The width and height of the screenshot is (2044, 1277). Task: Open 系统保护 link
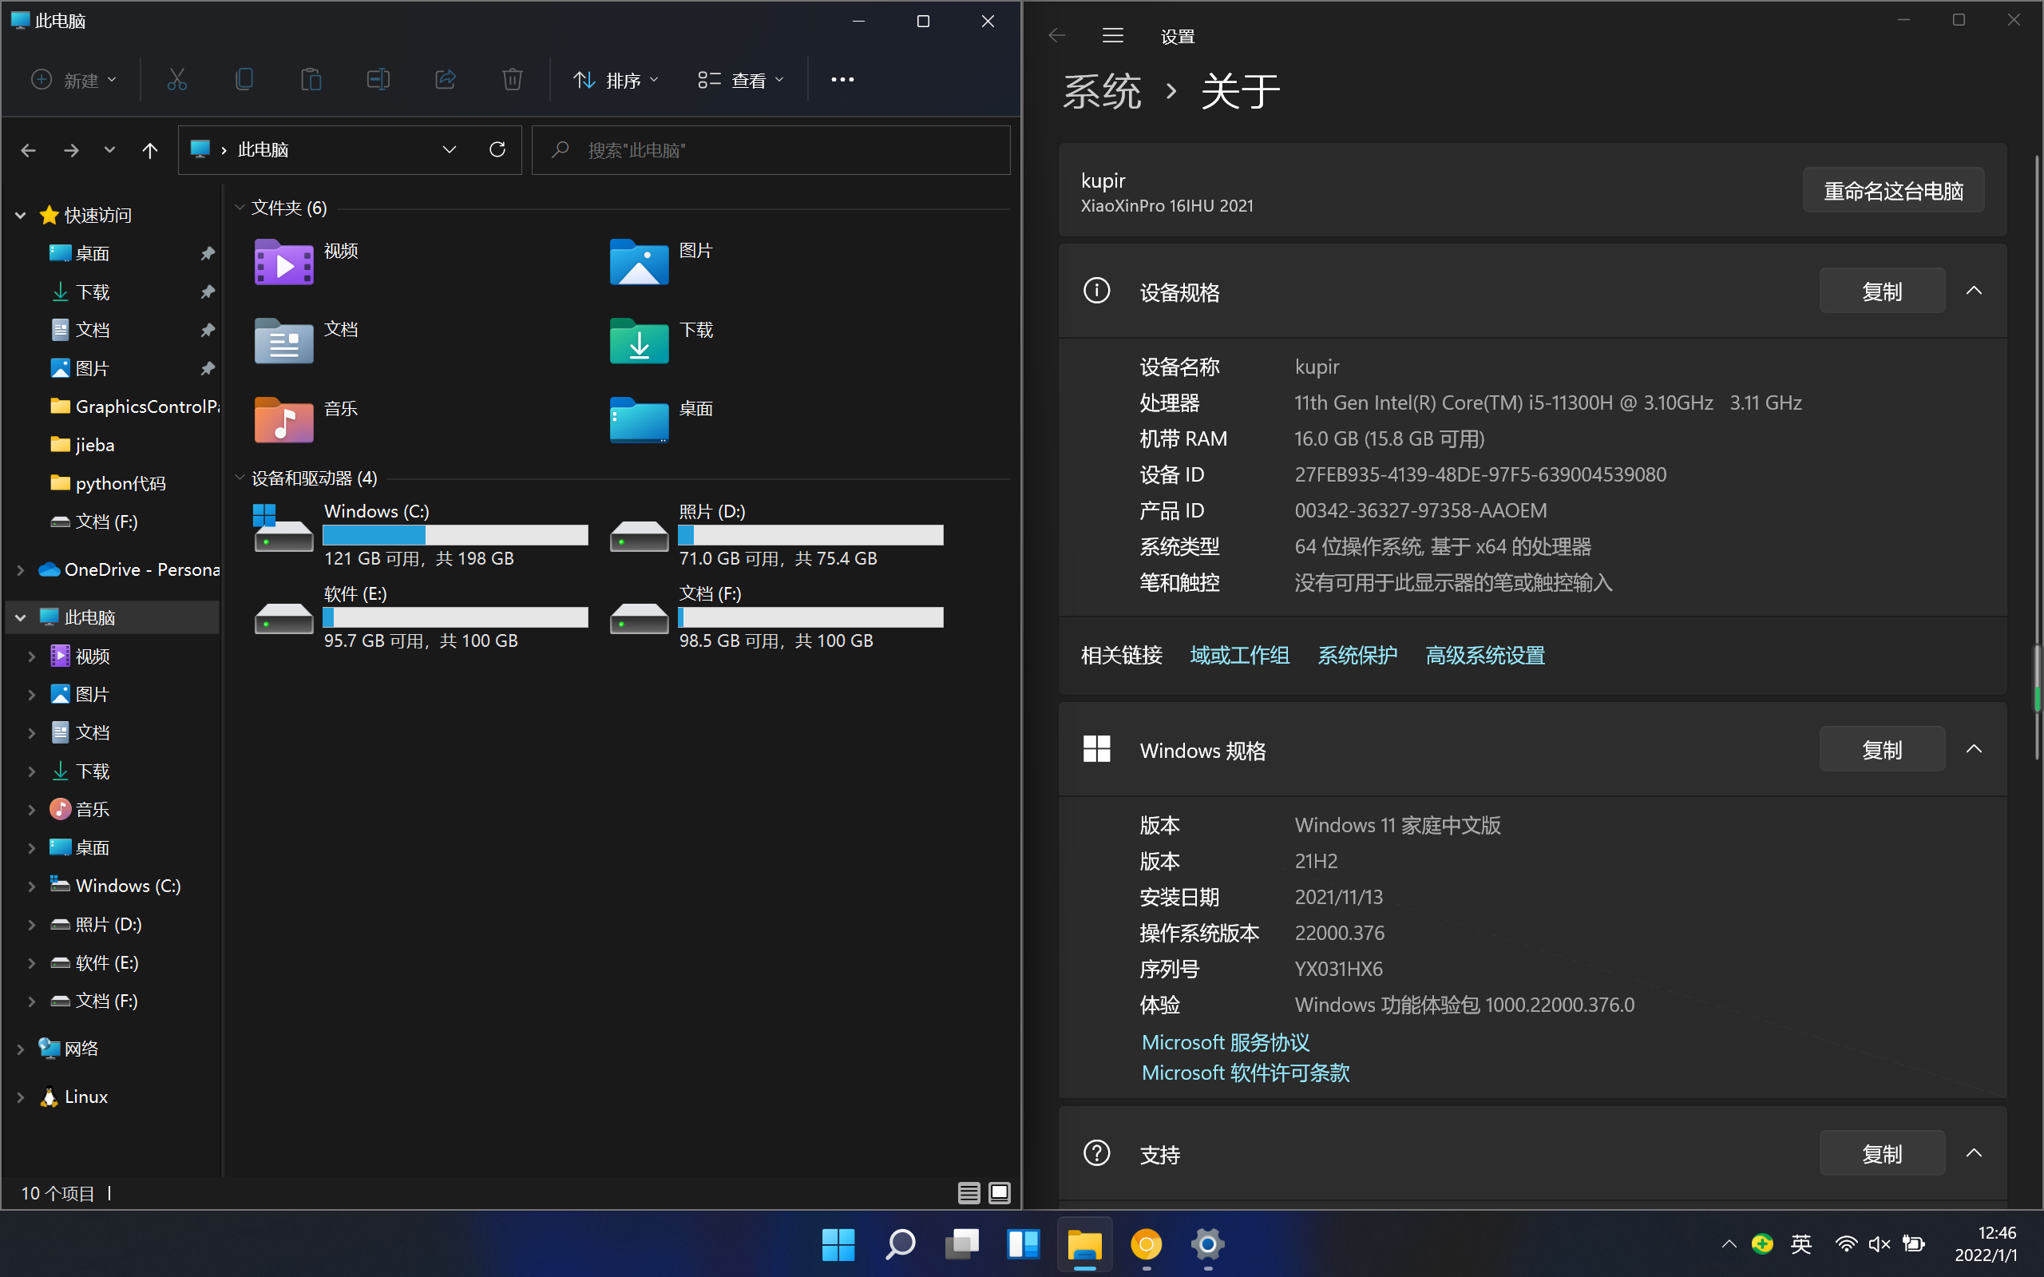1357,656
